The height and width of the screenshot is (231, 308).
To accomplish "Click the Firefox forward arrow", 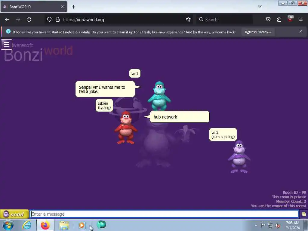I will 18,20.
